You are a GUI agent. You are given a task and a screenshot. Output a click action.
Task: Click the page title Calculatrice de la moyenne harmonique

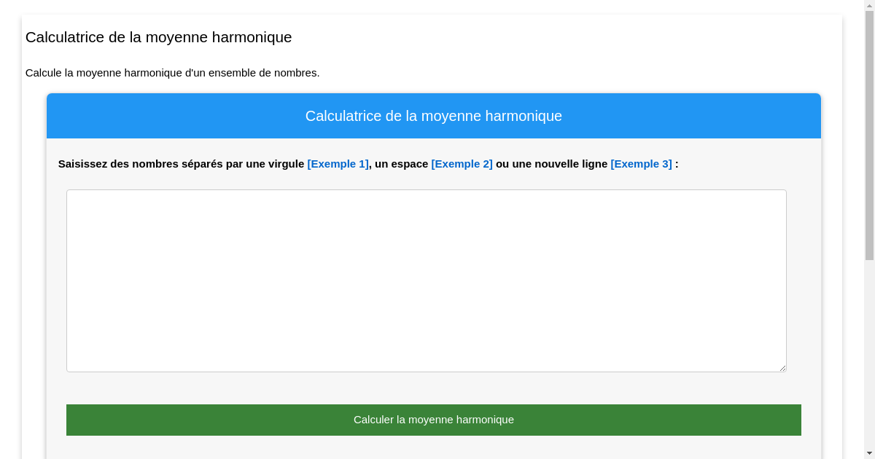coord(159,37)
